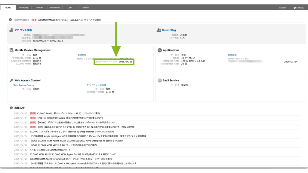Click the Applications section icon
308x173 pixels.
pos(159,50)
